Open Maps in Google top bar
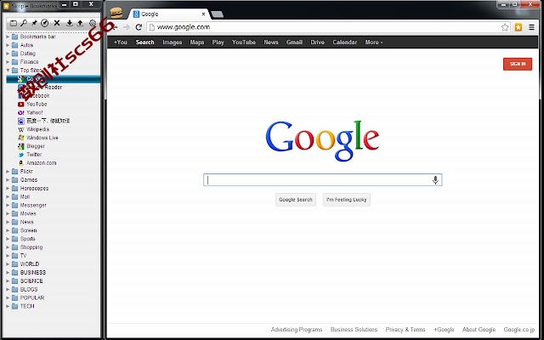Image resolution: width=544 pixels, height=340 pixels. 197,42
